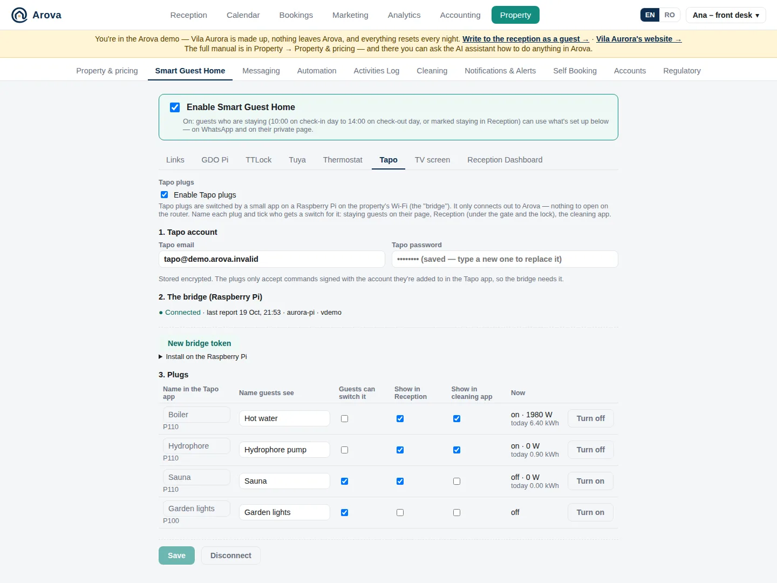The height and width of the screenshot is (583, 777).
Task: Open Vila Aurora's website link
Action: [x=639, y=39]
